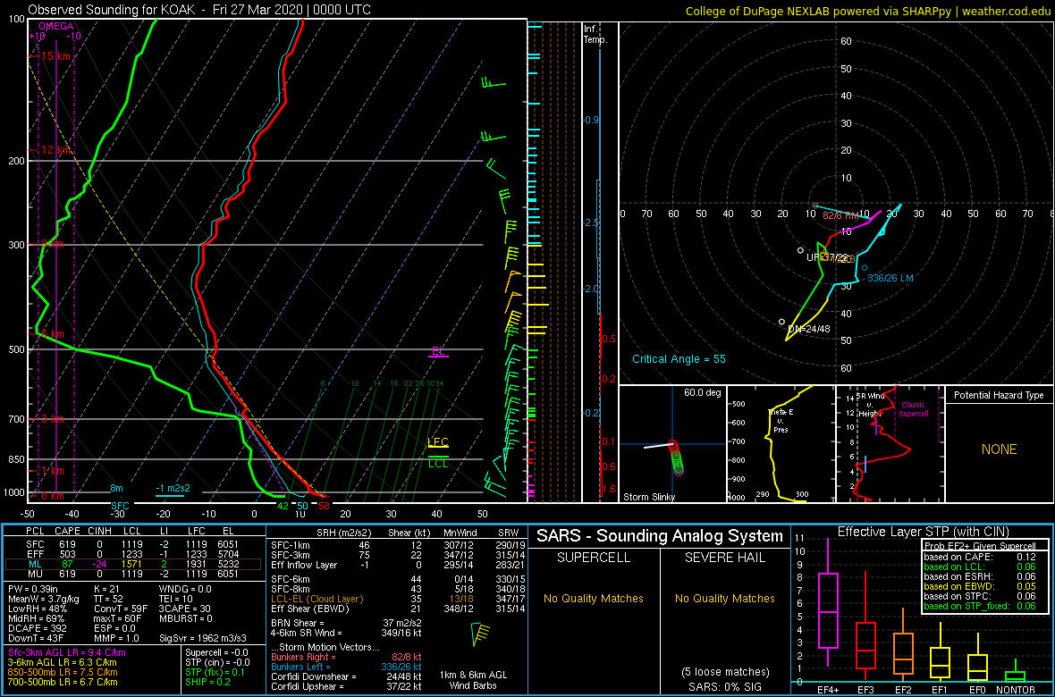Select the 3 km height marker
The height and width of the screenshot is (697, 1055).
(47, 420)
